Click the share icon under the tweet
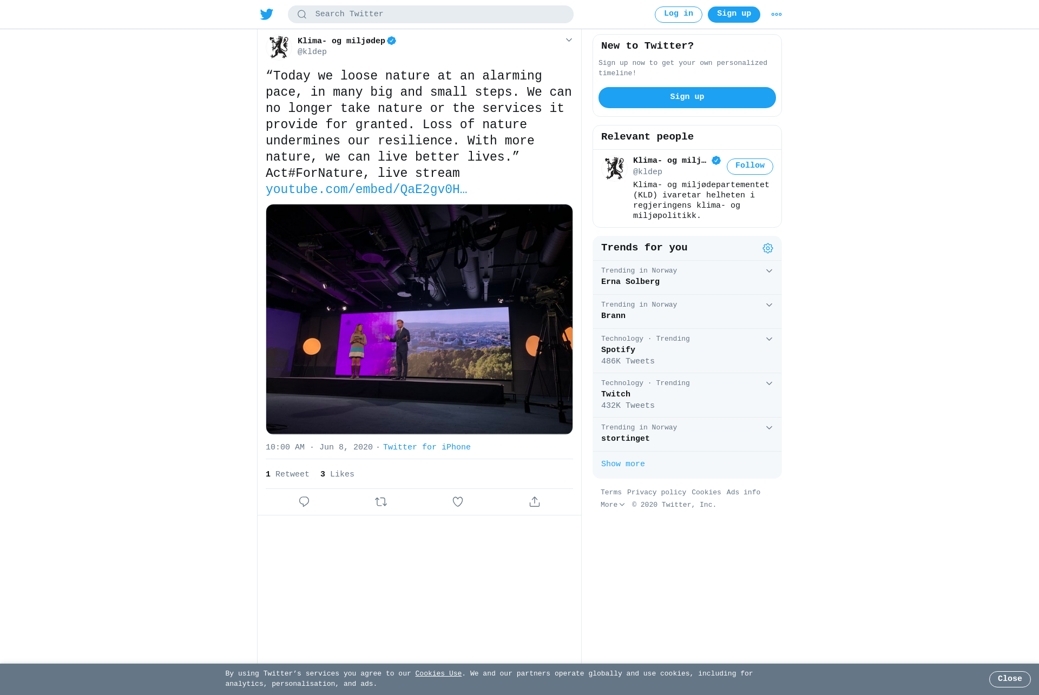1039x695 pixels. (x=535, y=502)
